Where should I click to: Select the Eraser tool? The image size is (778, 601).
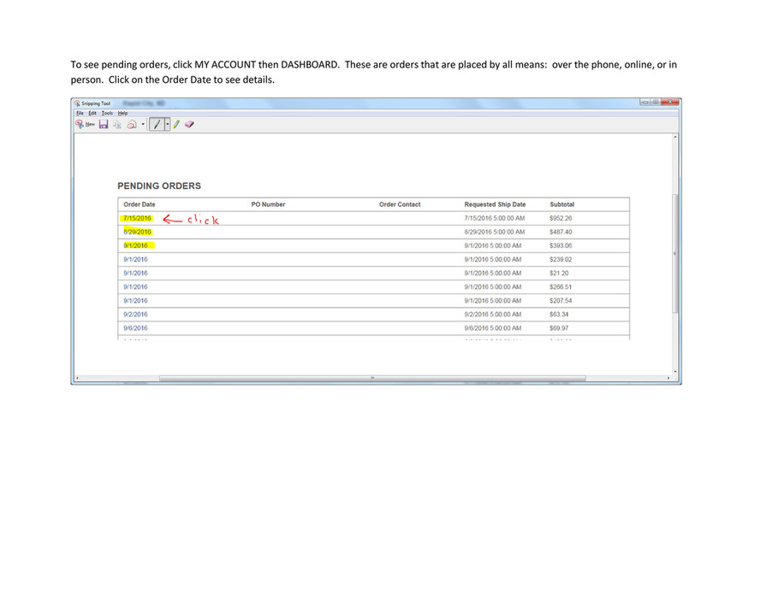click(x=189, y=124)
